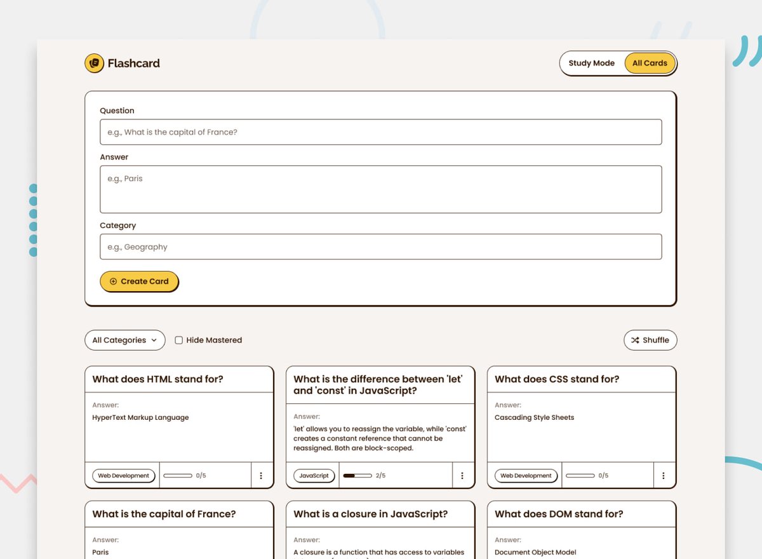Screen dimensions: 762x559
Task: Click inside the Question input field
Action: pyautogui.click(x=381, y=131)
